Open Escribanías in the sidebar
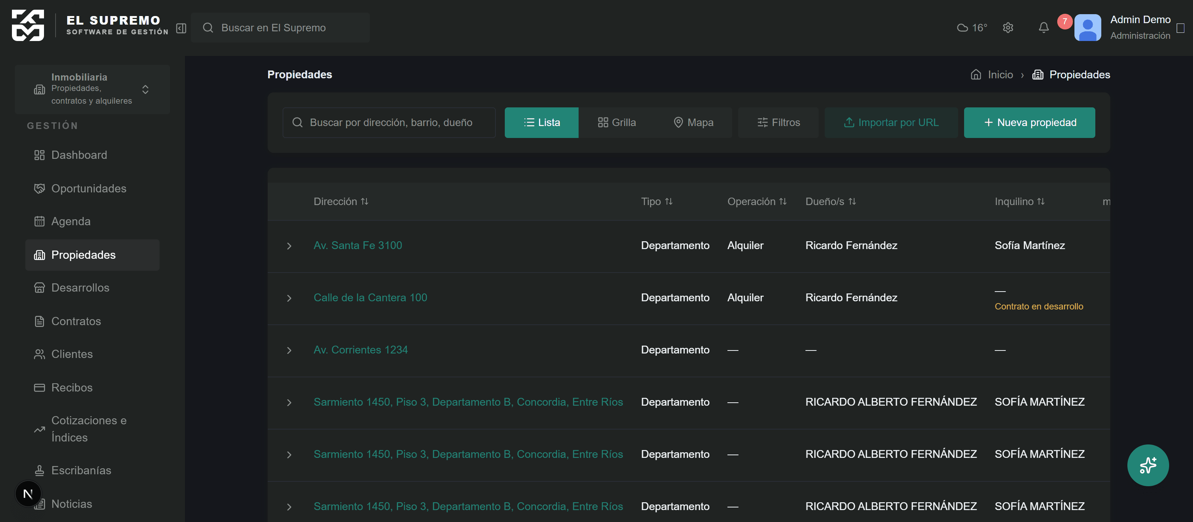 click(x=92, y=470)
